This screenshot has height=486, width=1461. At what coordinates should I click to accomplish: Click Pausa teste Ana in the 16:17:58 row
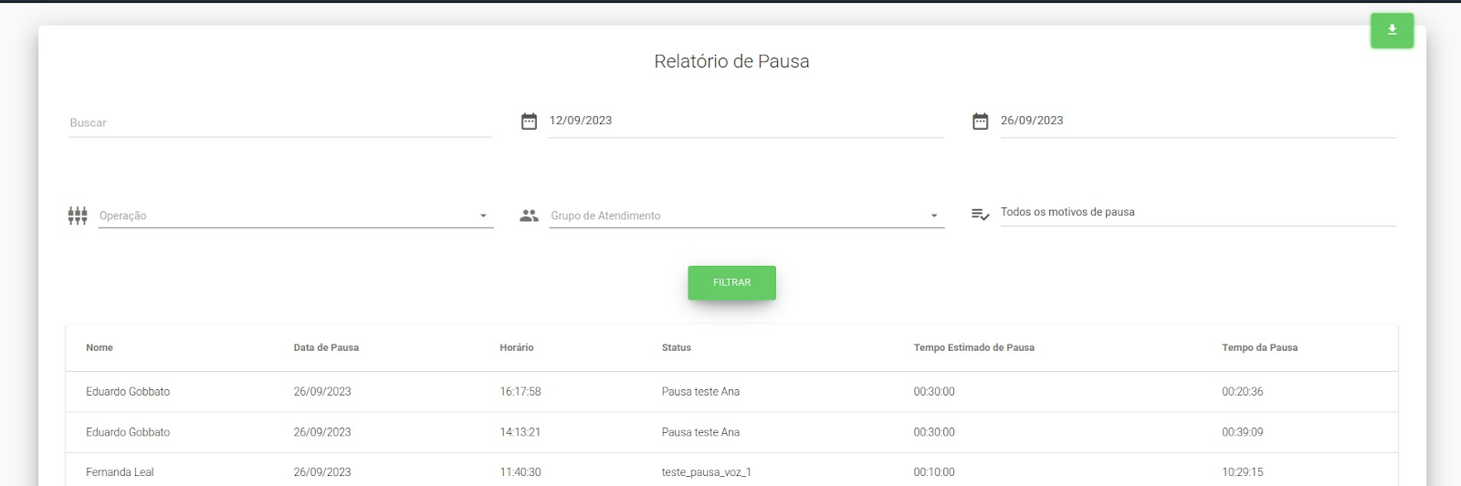click(x=700, y=392)
